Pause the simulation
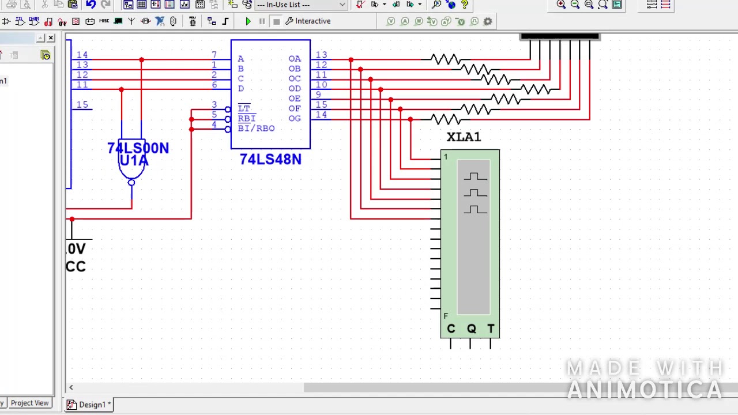 (x=262, y=21)
